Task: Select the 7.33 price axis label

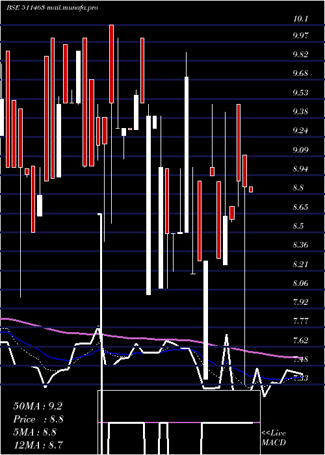Action: click(301, 378)
